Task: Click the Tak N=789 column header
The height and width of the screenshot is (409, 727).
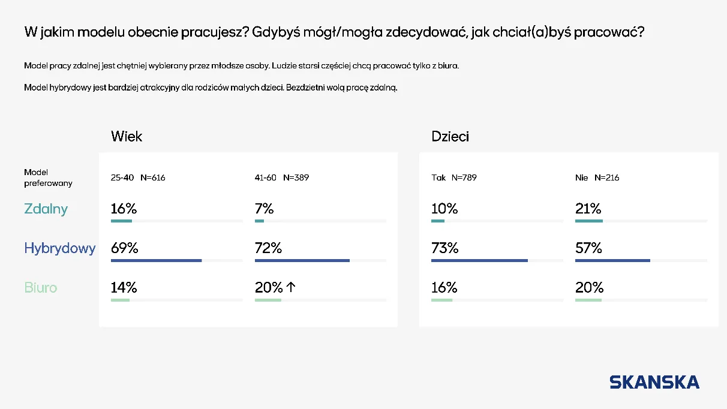Action: pyautogui.click(x=454, y=178)
